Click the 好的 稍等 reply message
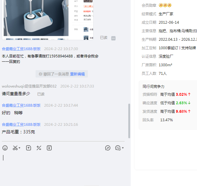 12,113
